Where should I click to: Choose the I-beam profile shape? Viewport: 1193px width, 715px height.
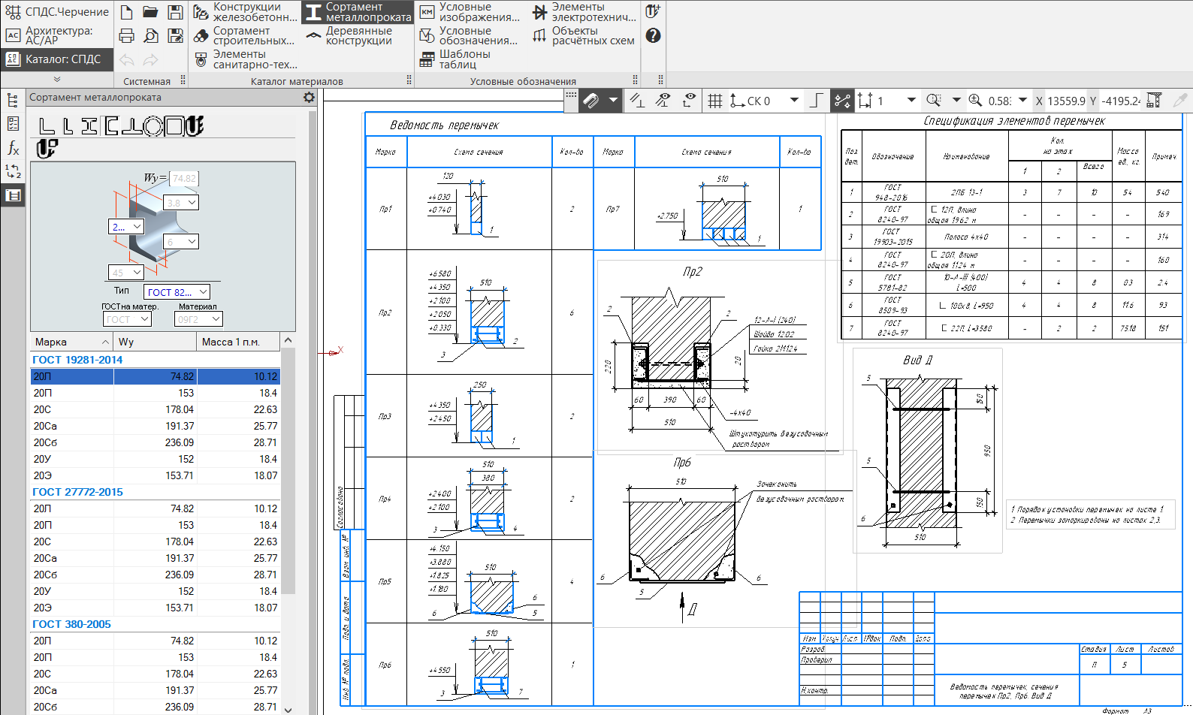(x=89, y=126)
